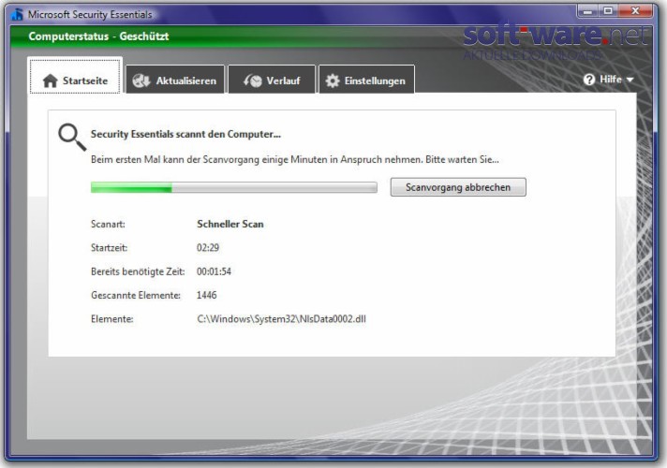This screenshot has width=667, height=468.
Task: Click the magnifying glass scan icon
Action: click(x=72, y=137)
